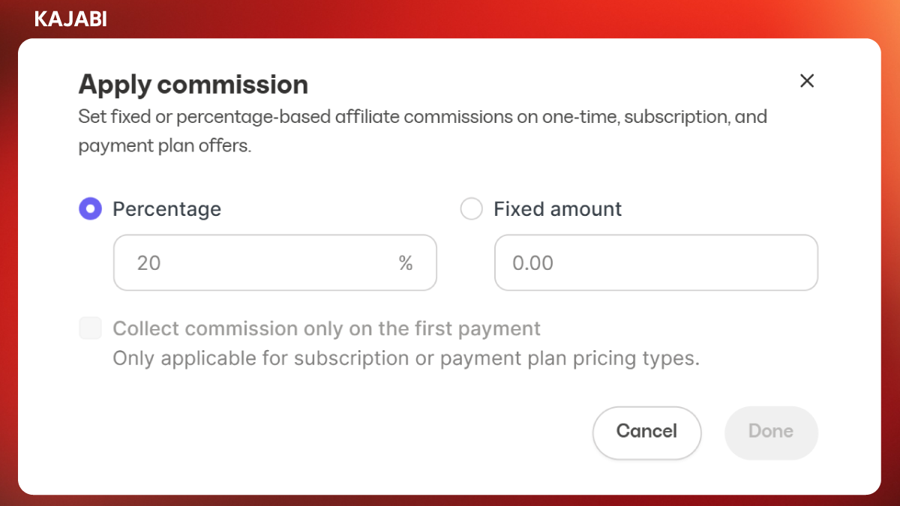Click the Apply commission heading
Viewport: 900px width, 506px height.
point(193,85)
